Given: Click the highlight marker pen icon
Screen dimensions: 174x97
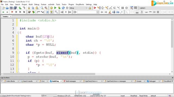Looking at the screenshot, I should [110, 12].
